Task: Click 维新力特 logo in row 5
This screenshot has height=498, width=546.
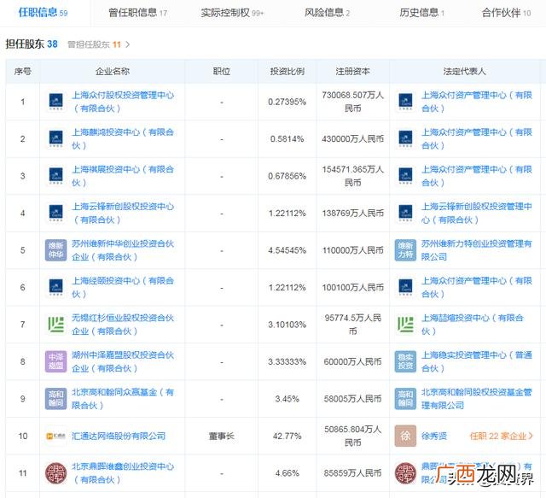Action: 405,250
